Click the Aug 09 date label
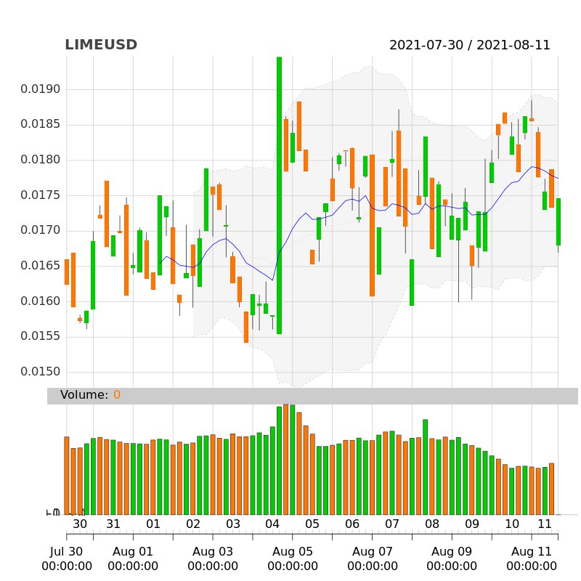 (x=452, y=552)
